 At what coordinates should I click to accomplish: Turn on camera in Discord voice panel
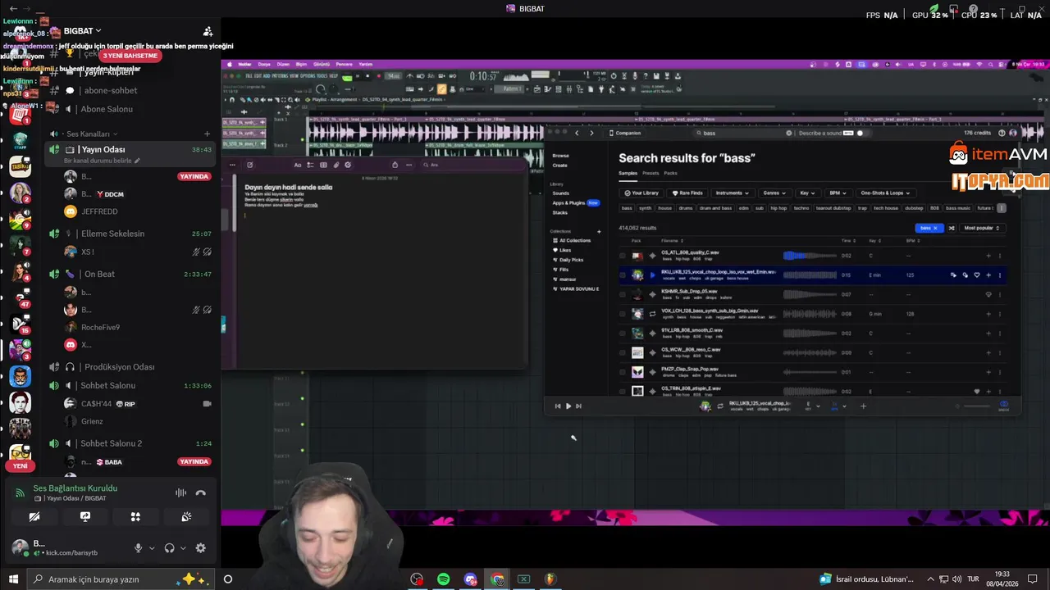click(x=34, y=517)
